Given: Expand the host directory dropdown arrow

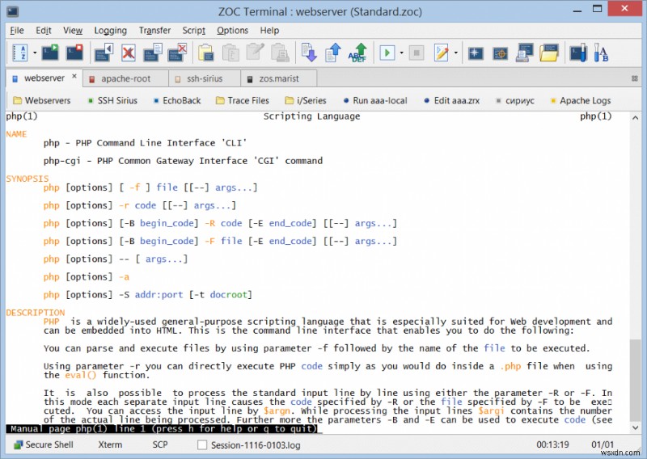Looking at the screenshot, I should click(x=35, y=53).
